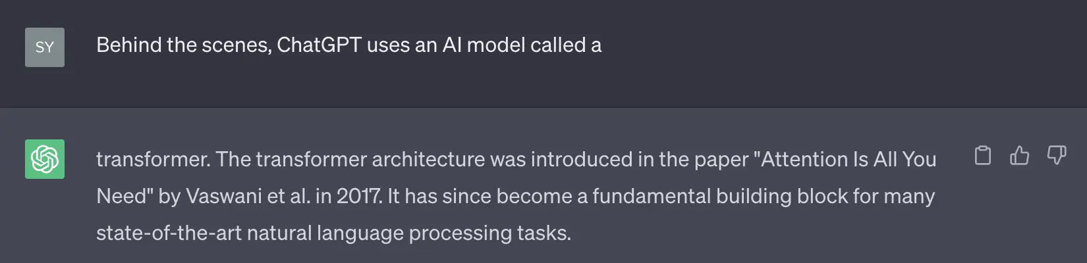Click "state-of-the-art" in the last line
This screenshot has width=1087, height=263.
pos(169,233)
